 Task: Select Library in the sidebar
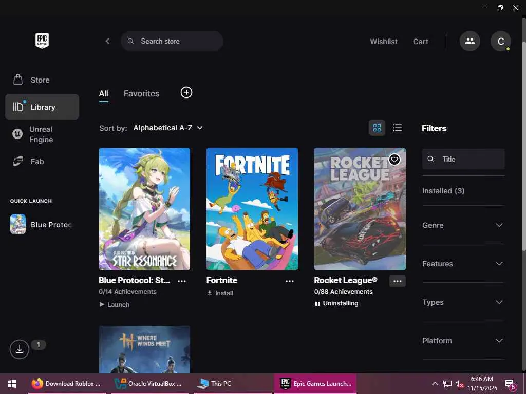click(42, 107)
